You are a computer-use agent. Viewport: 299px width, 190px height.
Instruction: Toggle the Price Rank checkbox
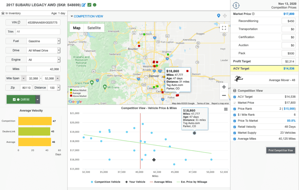pyautogui.click(x=235, y=109)
